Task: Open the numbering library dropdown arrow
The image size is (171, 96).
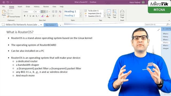Action: point(49,12)
